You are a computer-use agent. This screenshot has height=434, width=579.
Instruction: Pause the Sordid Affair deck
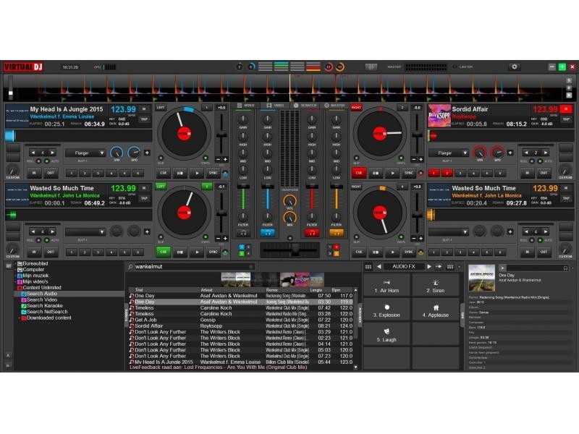376,173
